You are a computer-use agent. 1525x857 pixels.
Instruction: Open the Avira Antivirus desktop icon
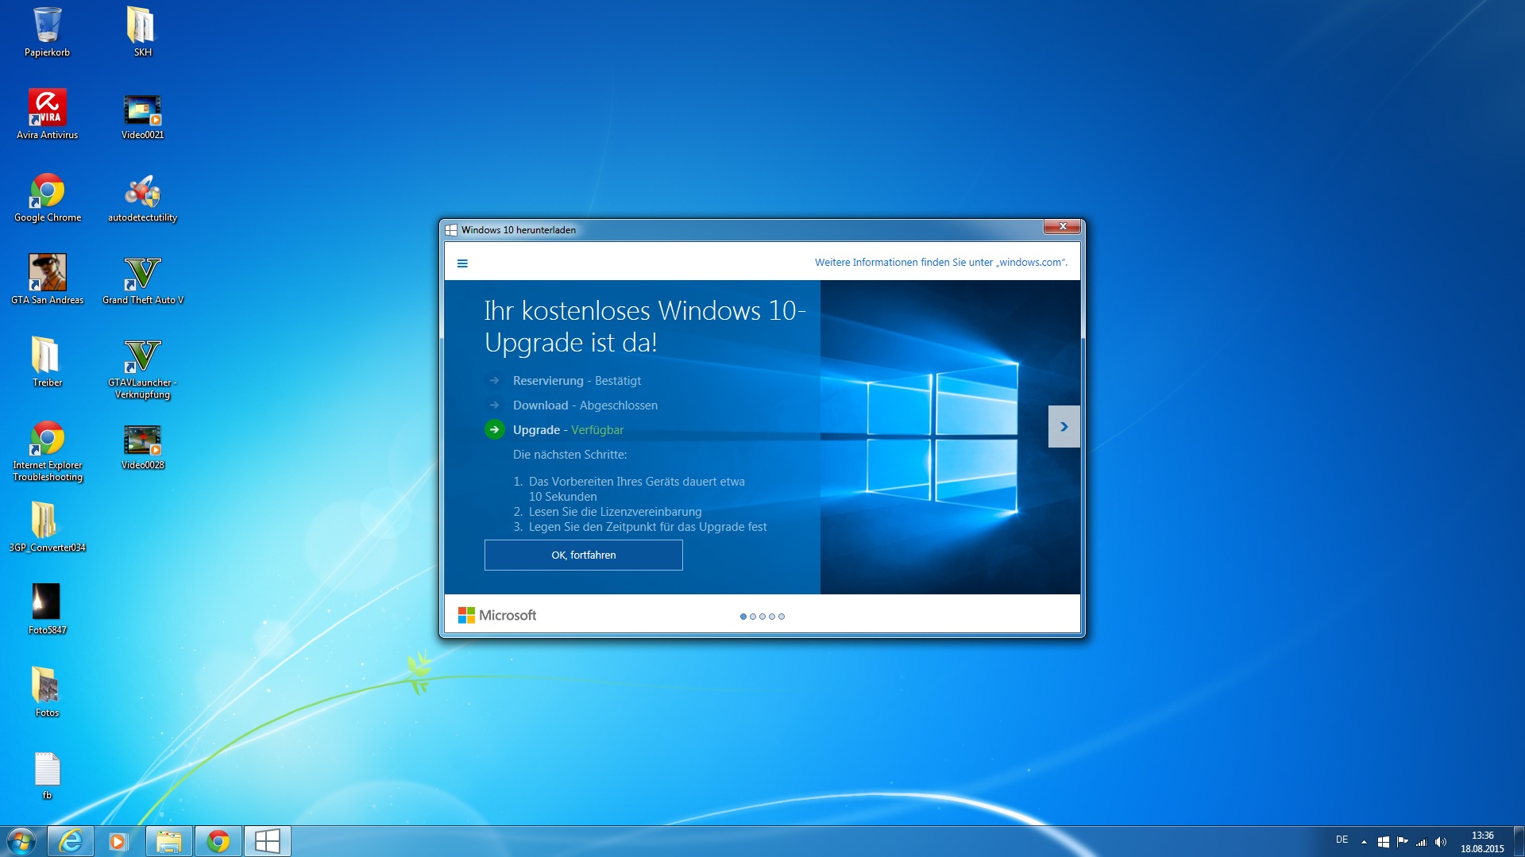[x=48, y=109]
